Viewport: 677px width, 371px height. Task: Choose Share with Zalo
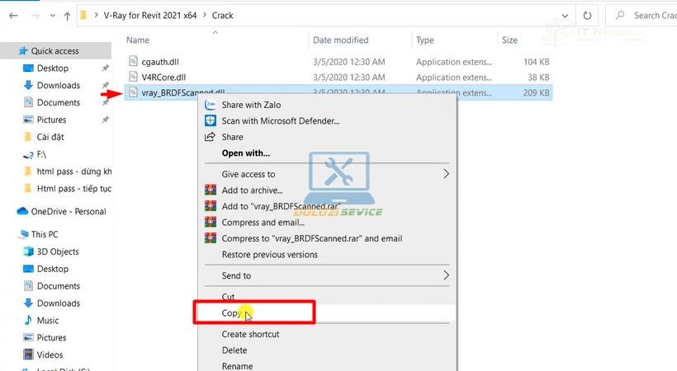click(x=251, y=105)
